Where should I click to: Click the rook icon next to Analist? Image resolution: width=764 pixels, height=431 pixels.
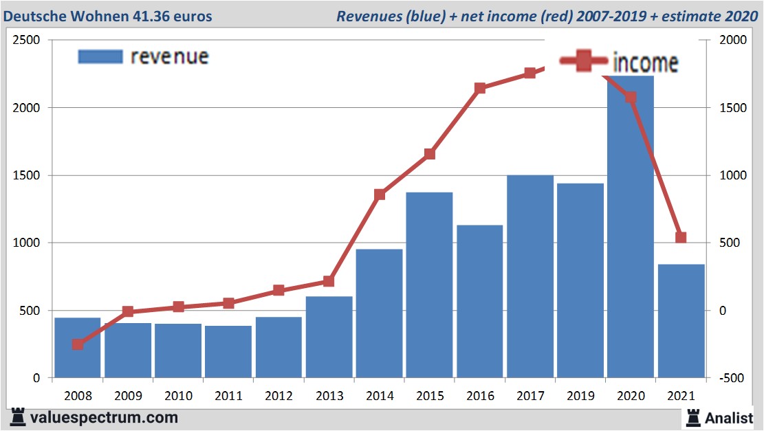[x=692, y=417]
